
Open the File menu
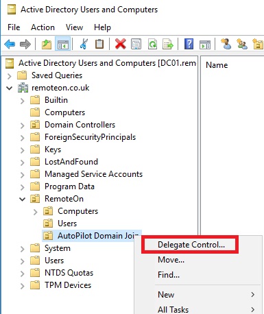14,27
